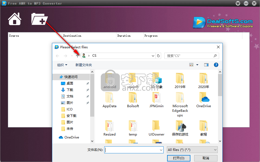Click the DealSoftS.com logo
The image size is (260, 162).
[223, 23]
